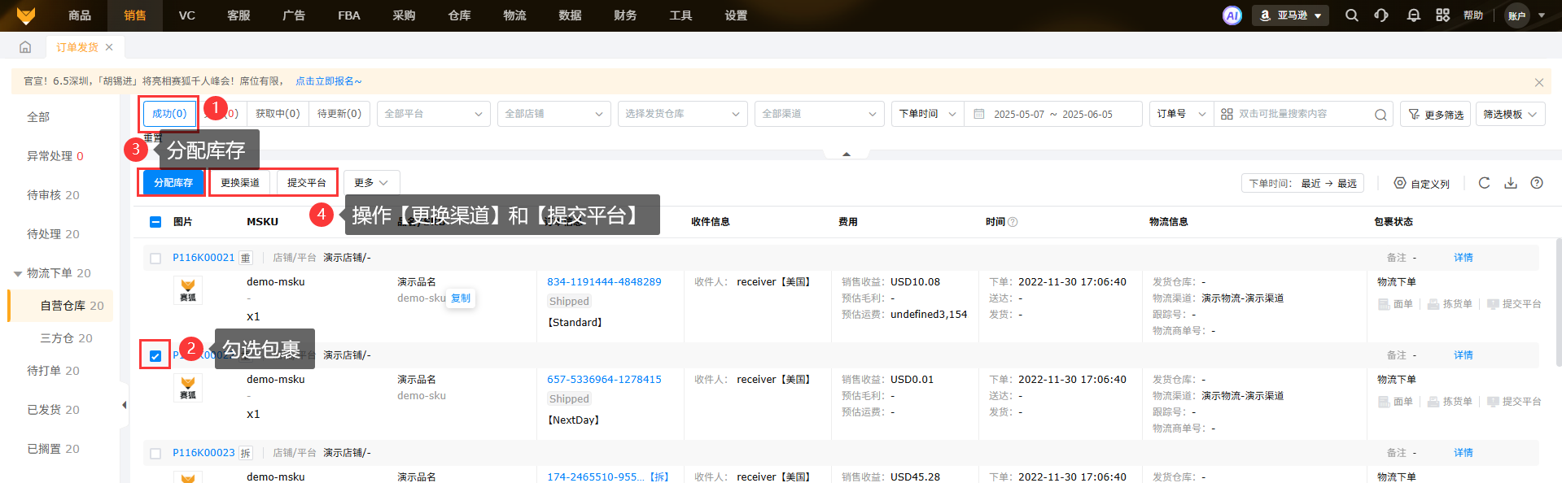Screen dimensions: 1562x483
Task: Expand the 更多 actions dropdown
Action: [x=371, y=183]
